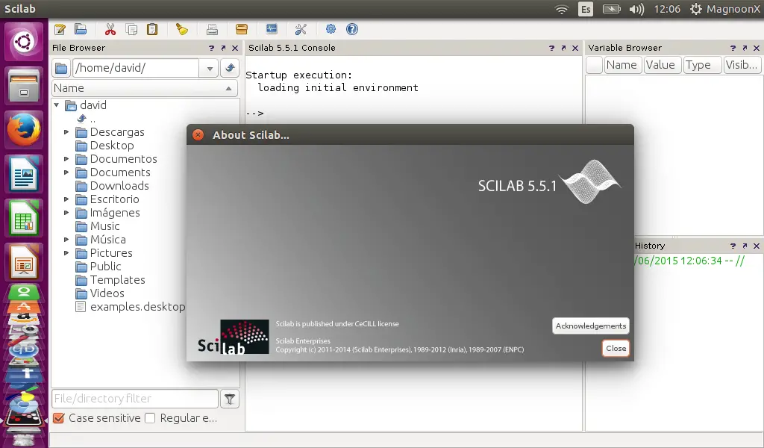This screenshot has width=764, height=448.
Task: Click Variable Browser Visibility column header
Action: pyautogui.click(x=741, y=65)
